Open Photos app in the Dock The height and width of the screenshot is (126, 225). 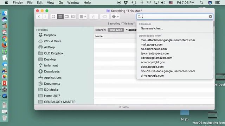tap(5, 77)
